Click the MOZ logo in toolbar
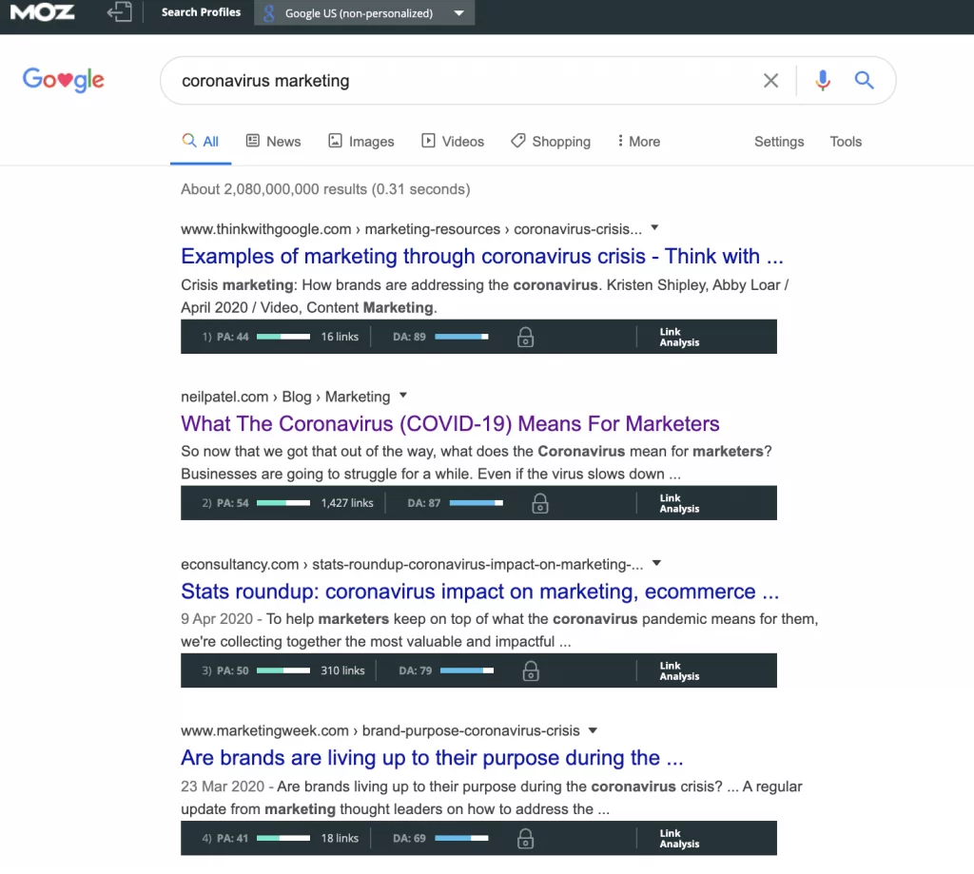This screenshot has width=974, height=874. [42, 13]
